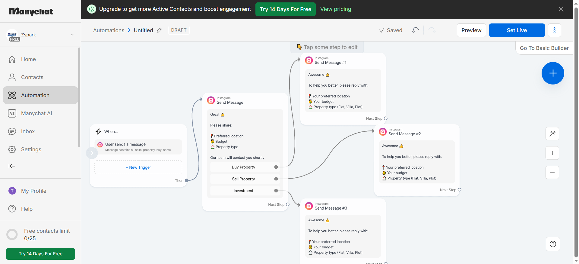Click the Automations breadcrumb

109,30
